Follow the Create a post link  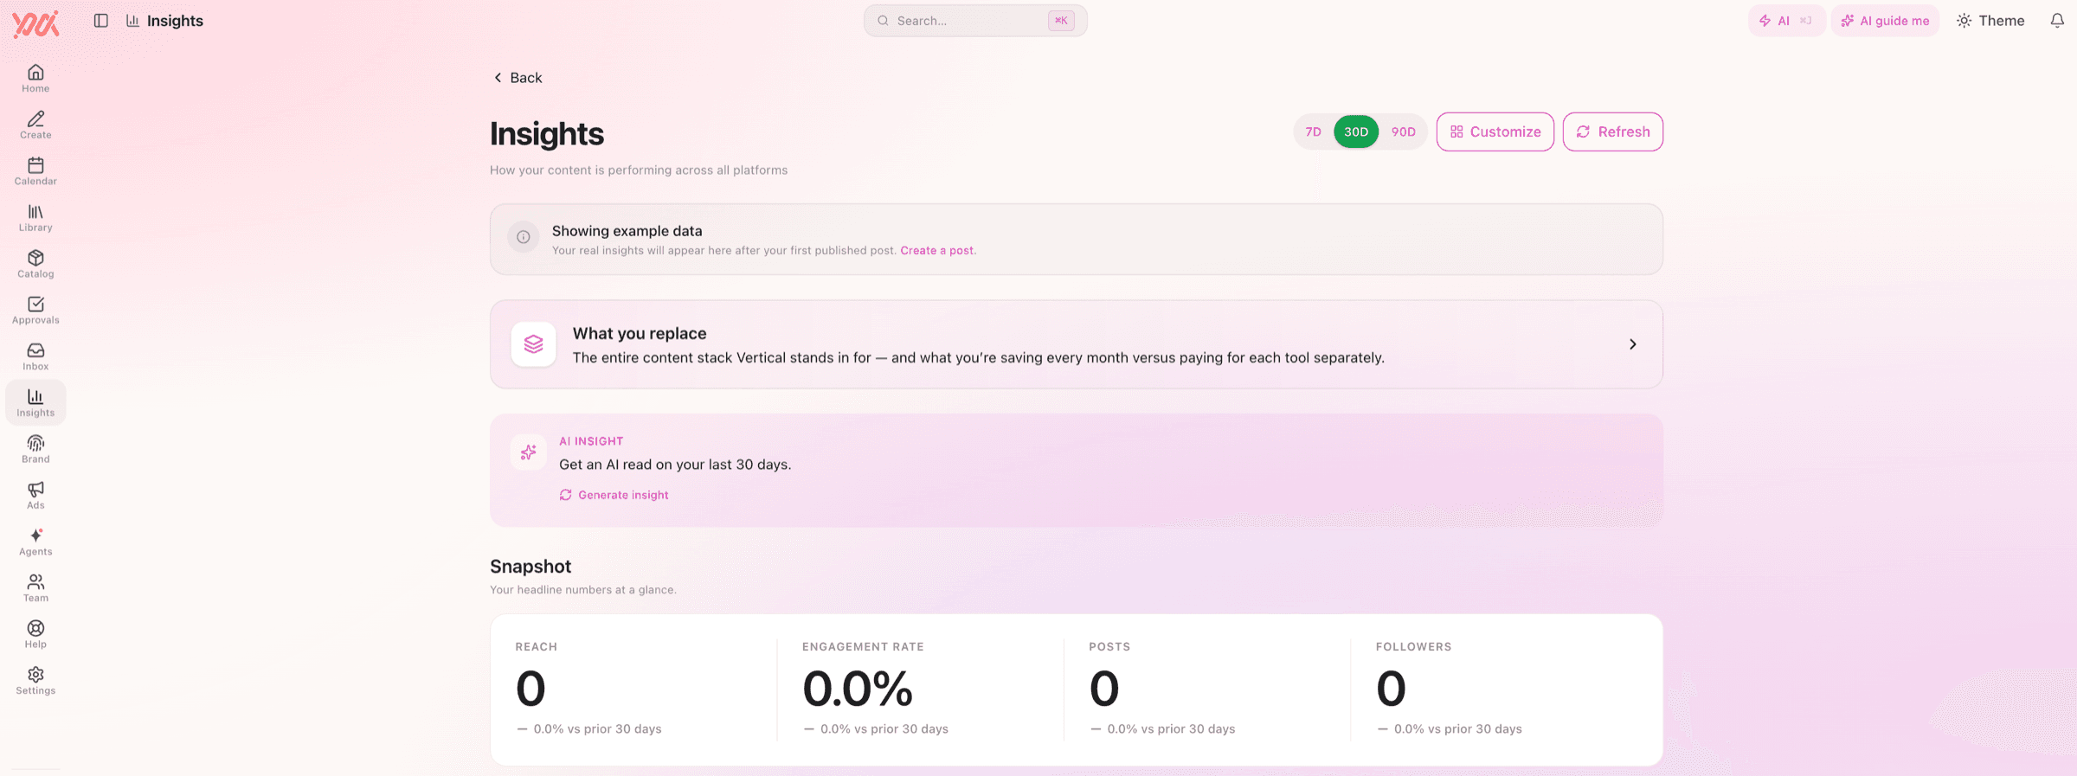[938, 251]
